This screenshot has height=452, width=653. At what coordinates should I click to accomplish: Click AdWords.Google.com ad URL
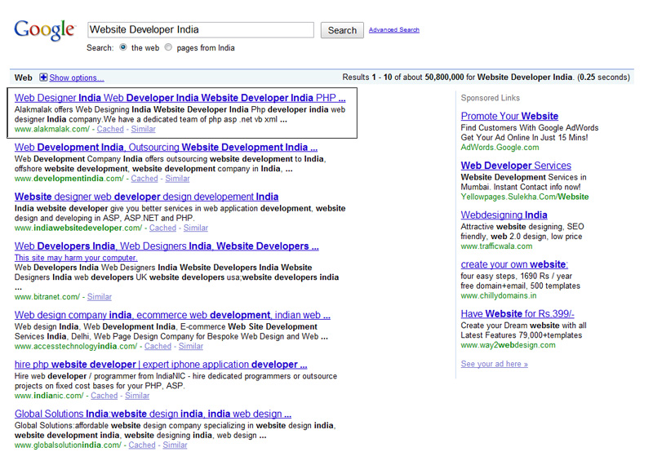(500, 148)
